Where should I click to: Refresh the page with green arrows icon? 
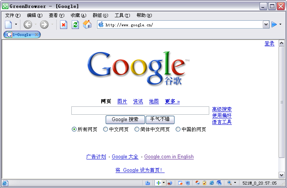coord(75,24)
